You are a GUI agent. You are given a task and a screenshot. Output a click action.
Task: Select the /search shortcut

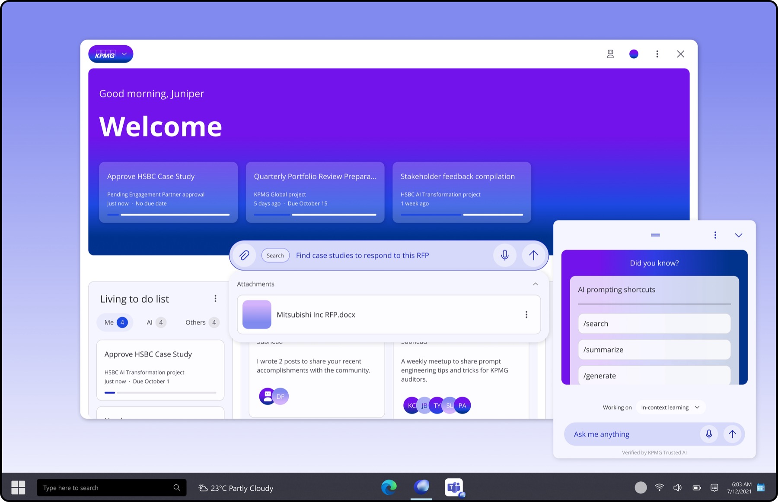click(654, 323)
